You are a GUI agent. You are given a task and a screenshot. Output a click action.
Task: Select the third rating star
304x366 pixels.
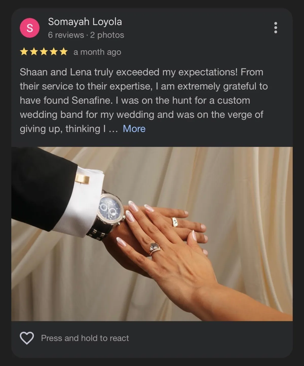pos(44,52)
